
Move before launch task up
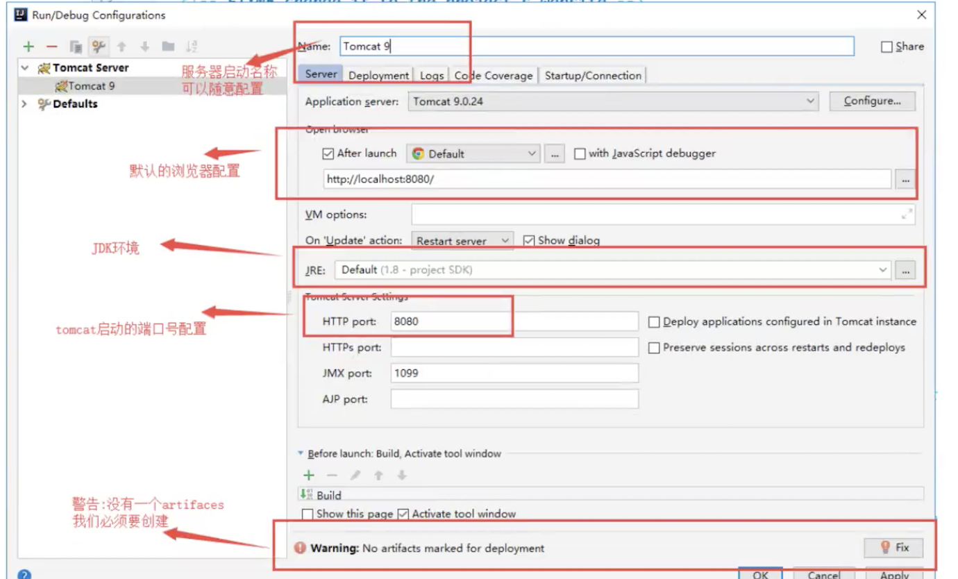pos(378,476)
